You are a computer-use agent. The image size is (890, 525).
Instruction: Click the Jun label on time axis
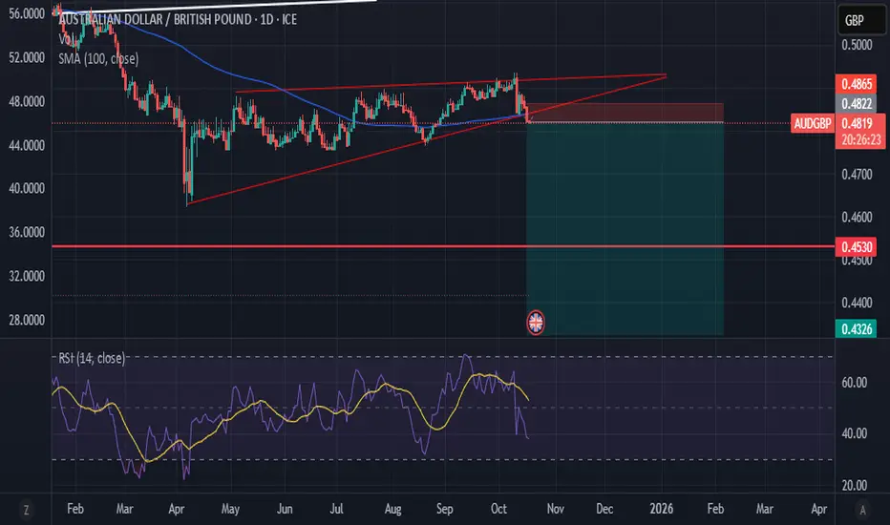(x=285, y=509)
